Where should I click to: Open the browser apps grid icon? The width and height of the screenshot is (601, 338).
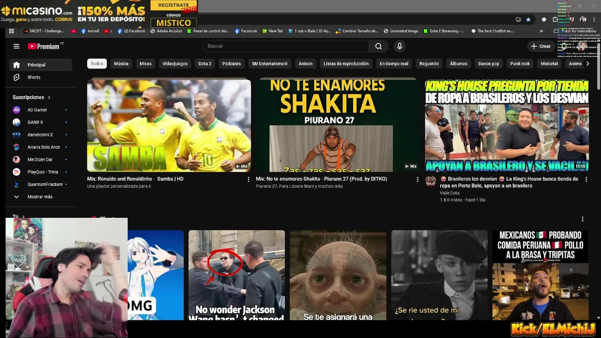(12, 31)
